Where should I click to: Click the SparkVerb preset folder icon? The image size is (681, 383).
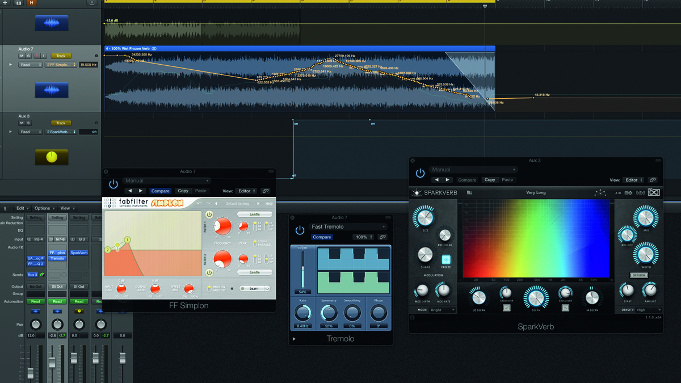470,193
